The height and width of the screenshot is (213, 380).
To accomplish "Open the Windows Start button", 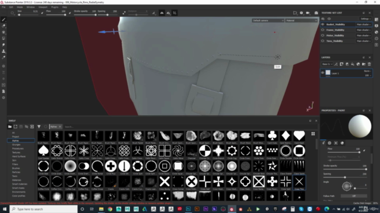I will (x=4, y=209).
